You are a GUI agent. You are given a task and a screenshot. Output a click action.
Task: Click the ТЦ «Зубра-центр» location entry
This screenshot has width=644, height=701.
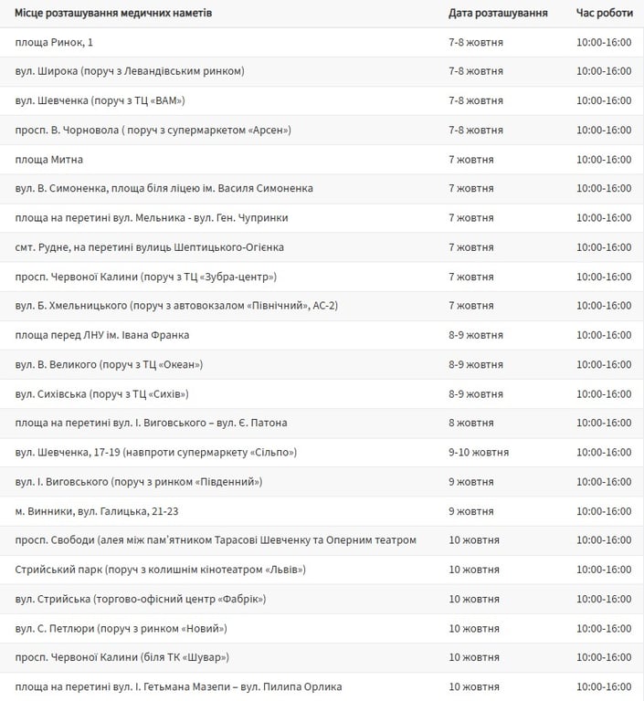pos(146,277)
